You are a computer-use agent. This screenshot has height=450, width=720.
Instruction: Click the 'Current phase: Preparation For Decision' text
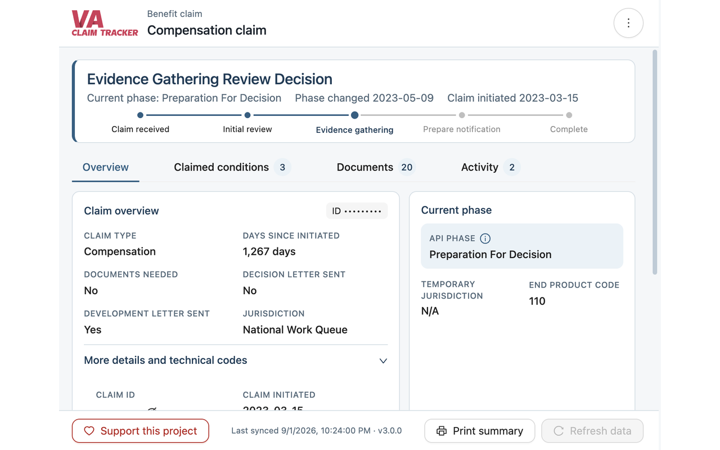coord(184,98)
